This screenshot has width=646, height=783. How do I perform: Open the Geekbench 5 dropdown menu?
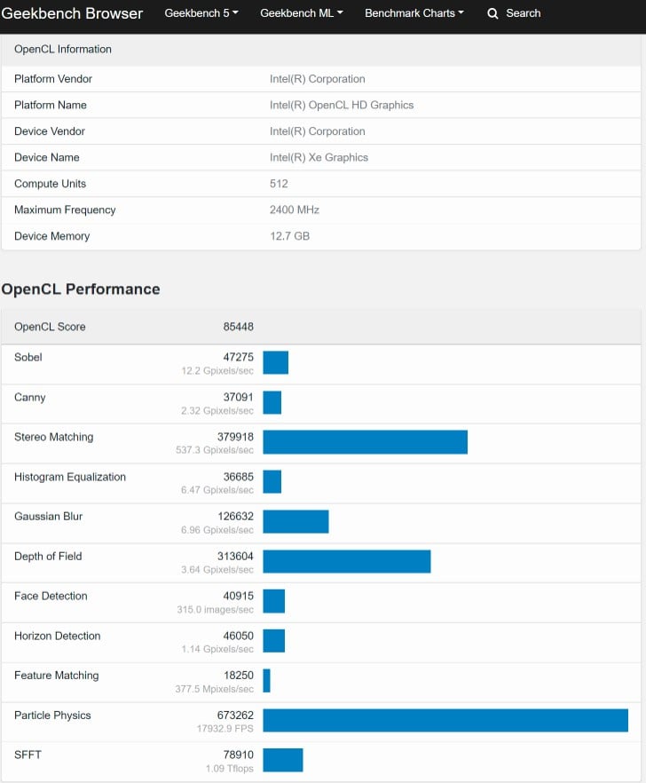click(x=201, y=13)
